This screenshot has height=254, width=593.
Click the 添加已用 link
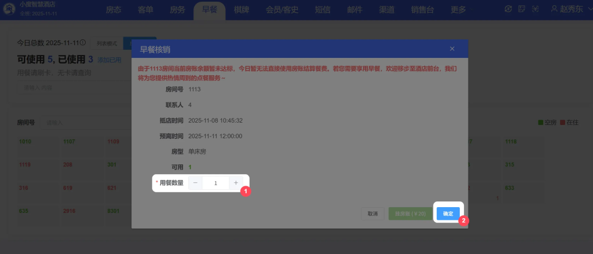click(x=109, y=60)
